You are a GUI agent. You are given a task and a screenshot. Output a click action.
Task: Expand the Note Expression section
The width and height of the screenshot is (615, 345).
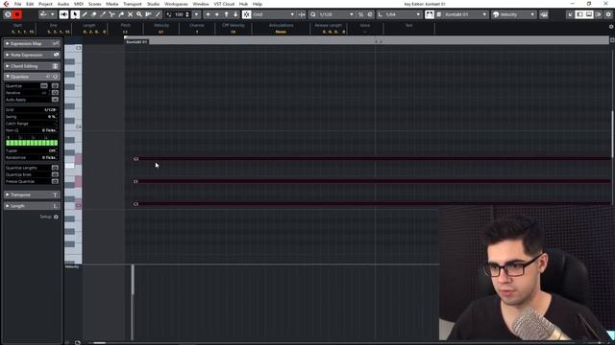(32, 55)
